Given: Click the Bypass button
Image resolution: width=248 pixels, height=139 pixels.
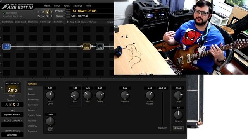Looking at the screenshot, I should (178, 128).
